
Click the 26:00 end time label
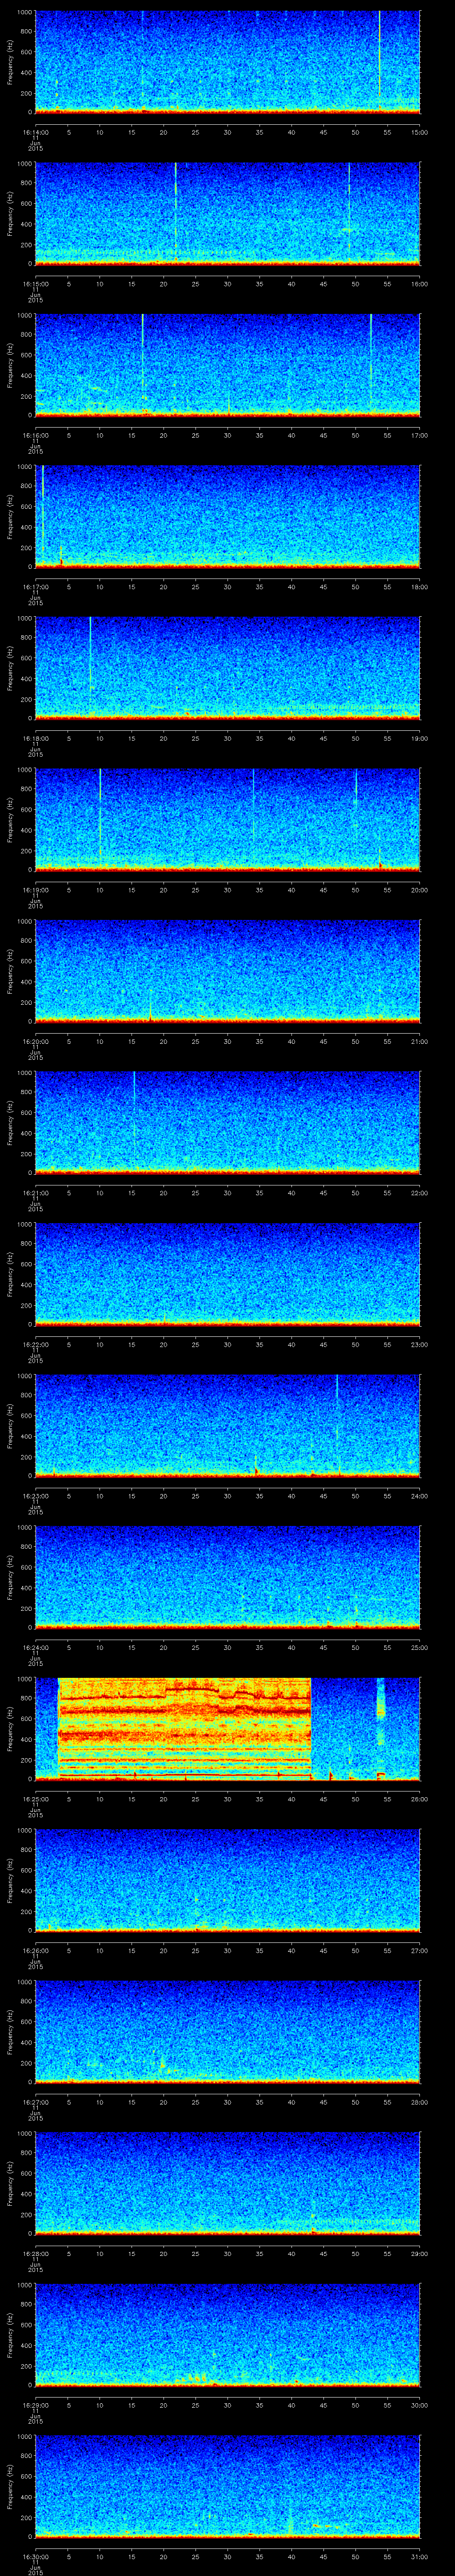tap(420, 1799)
